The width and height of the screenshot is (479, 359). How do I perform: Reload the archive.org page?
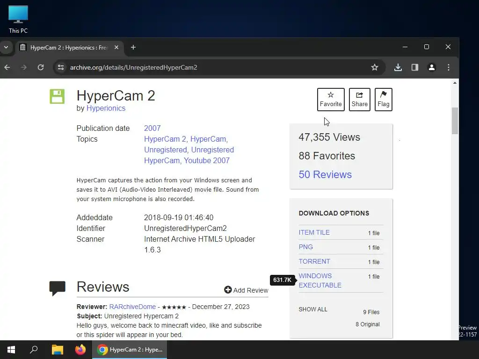[41, 67]
